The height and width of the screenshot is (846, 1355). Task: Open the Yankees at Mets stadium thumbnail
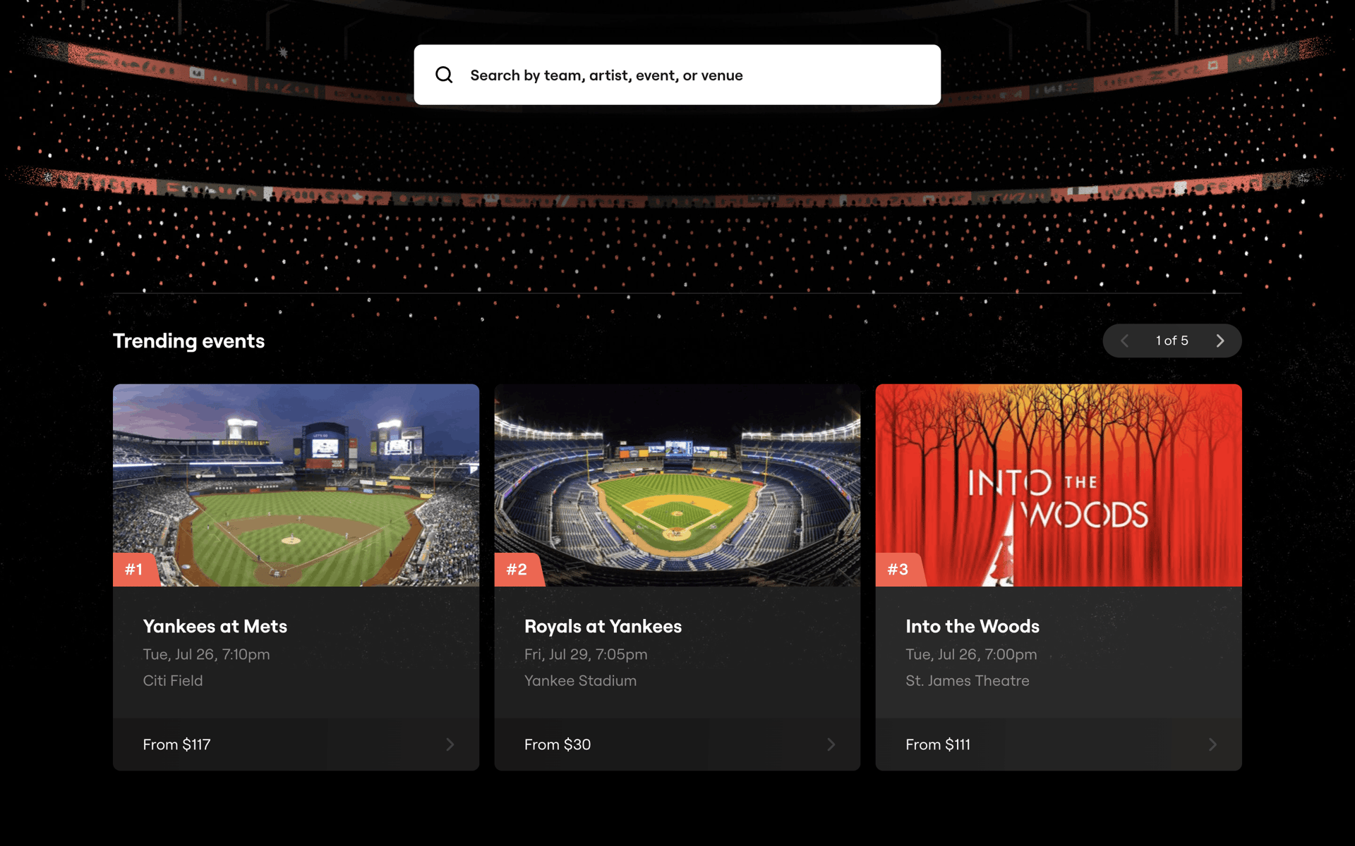click(296, 485)
